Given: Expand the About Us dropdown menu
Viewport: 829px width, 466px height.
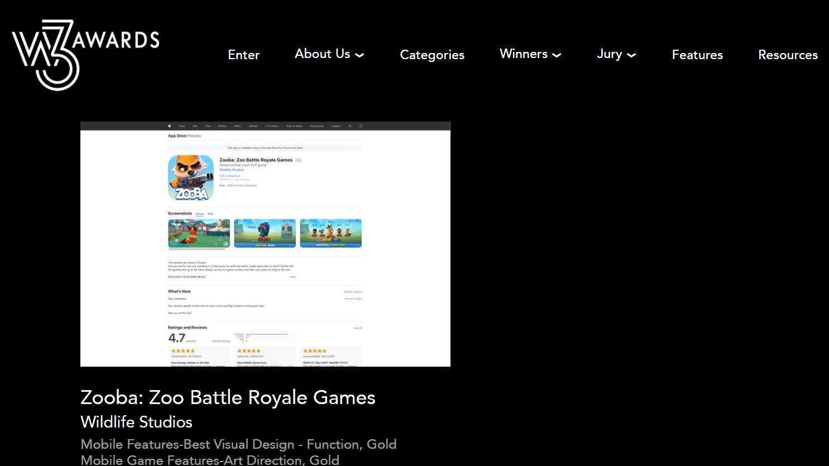Looking at the screenshot, I should [x=329, y=54].
